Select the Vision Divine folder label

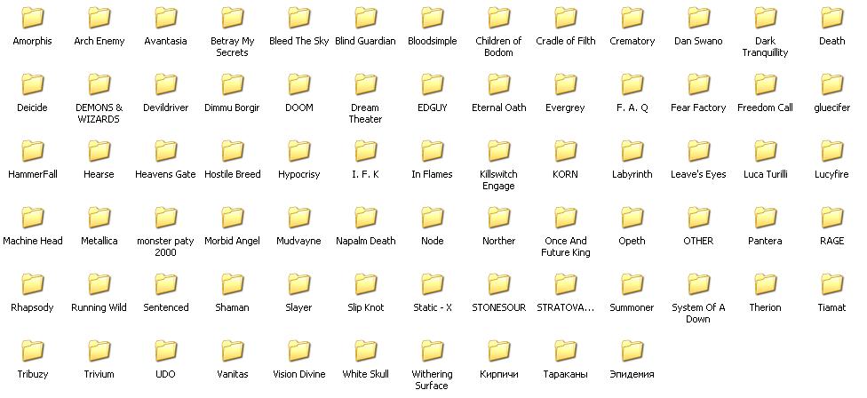coord(299,374)
